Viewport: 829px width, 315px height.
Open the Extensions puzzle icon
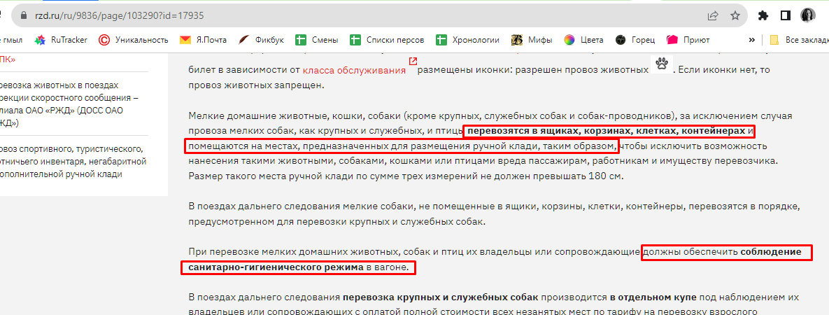763,16
